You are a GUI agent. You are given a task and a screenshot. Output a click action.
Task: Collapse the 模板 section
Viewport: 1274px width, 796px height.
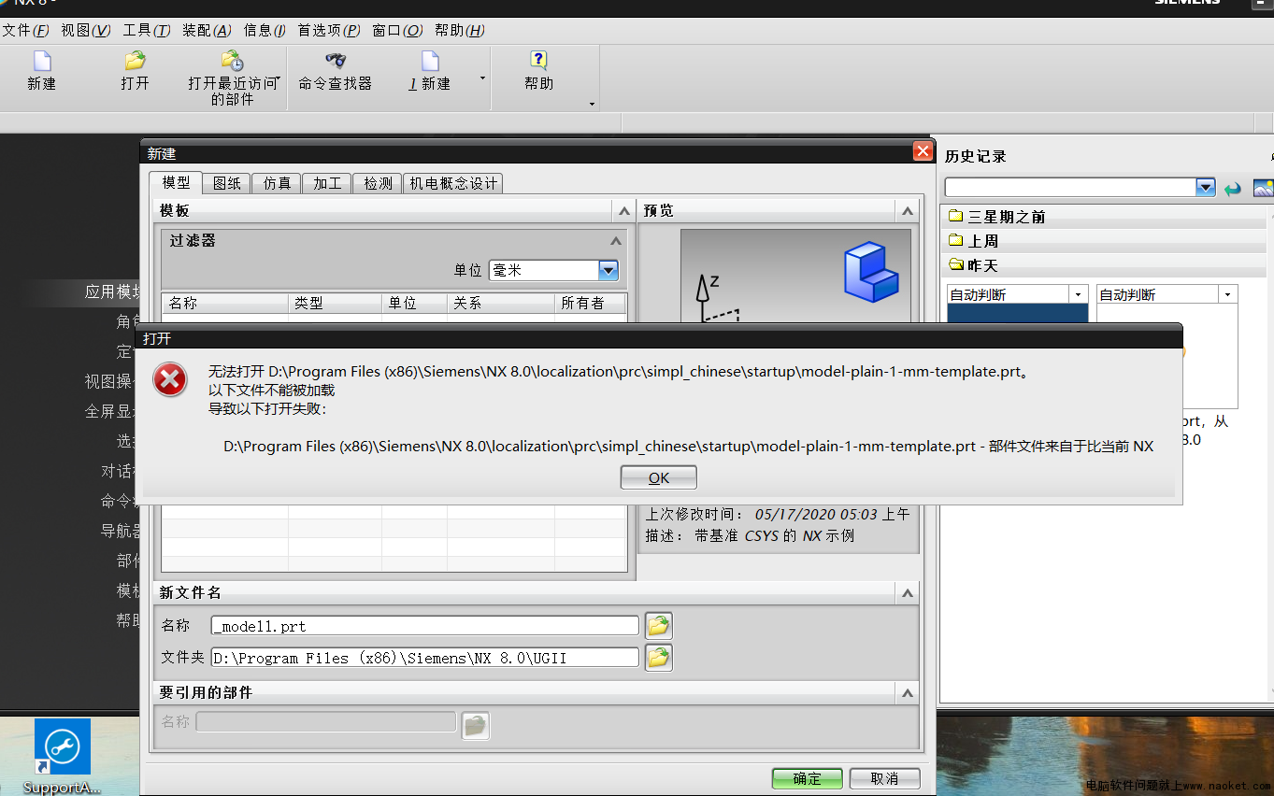pyautogui.click(x=623, y=211)
